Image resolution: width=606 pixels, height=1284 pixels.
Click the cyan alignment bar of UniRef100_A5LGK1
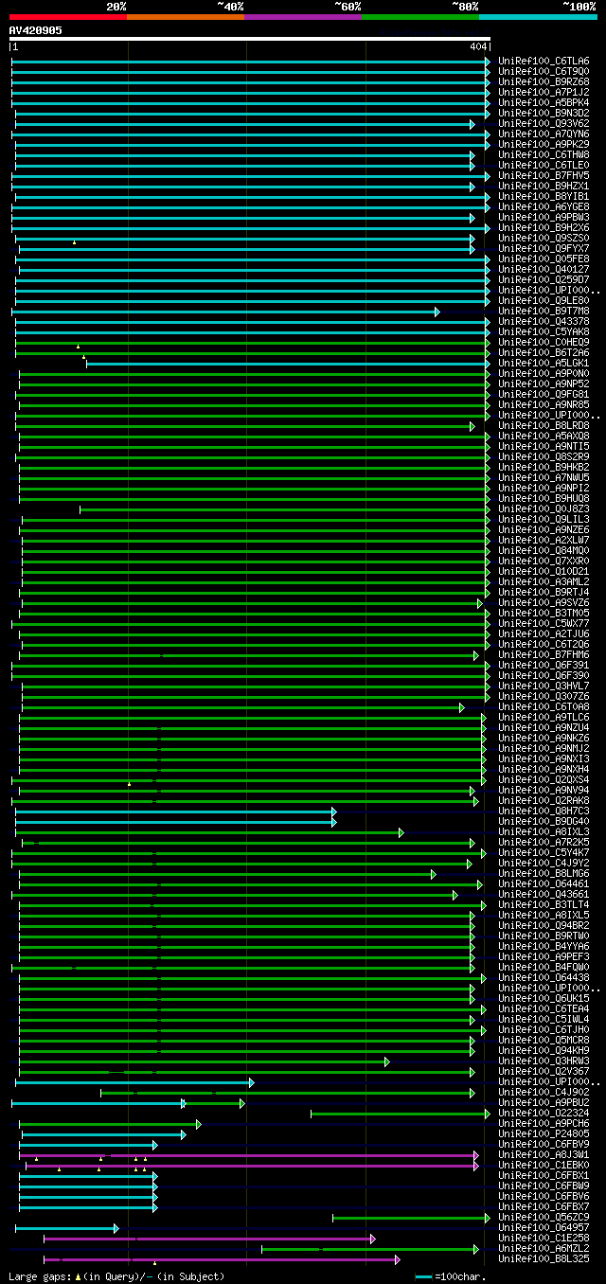point(288,363)
